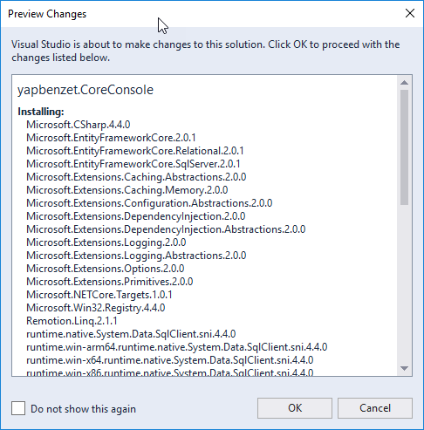Viewport: 424px width, 430px height.
Task: Click the scrollbar track below the thumb
Action: [404, 283]
